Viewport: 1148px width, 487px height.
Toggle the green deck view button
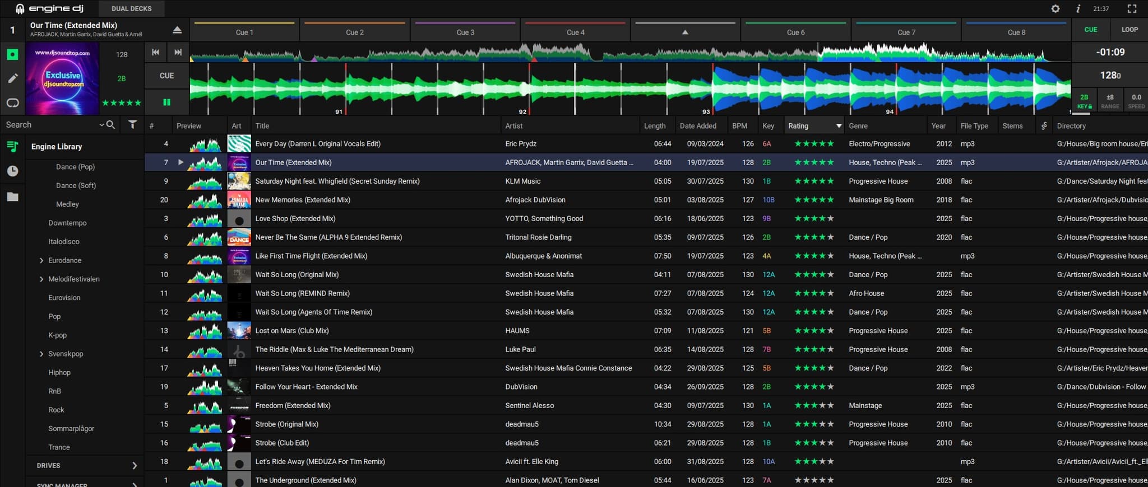click(12, 54)
